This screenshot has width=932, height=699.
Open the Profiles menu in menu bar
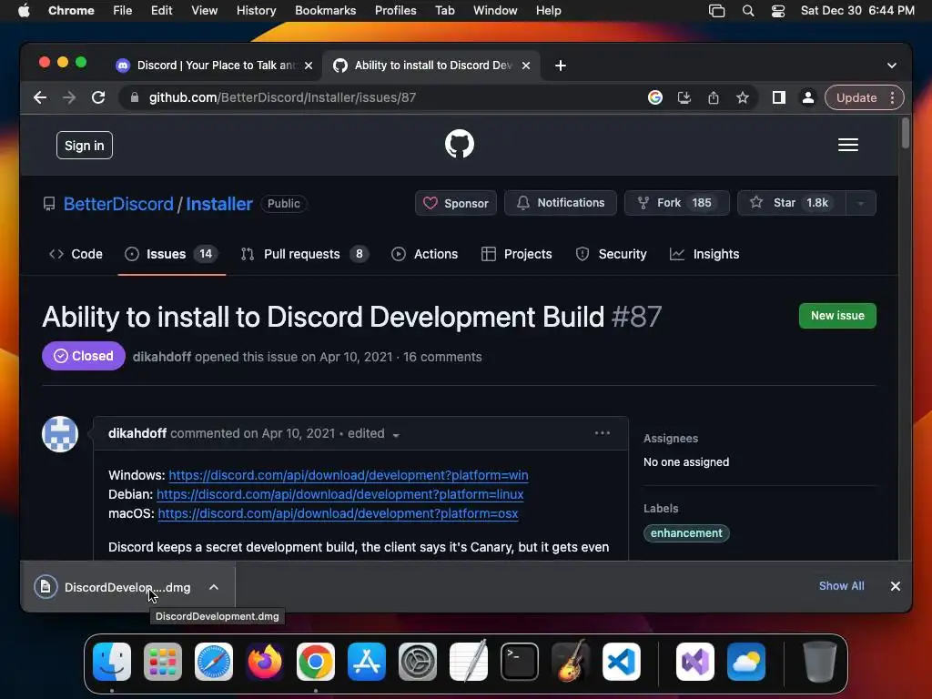(395, 11)
